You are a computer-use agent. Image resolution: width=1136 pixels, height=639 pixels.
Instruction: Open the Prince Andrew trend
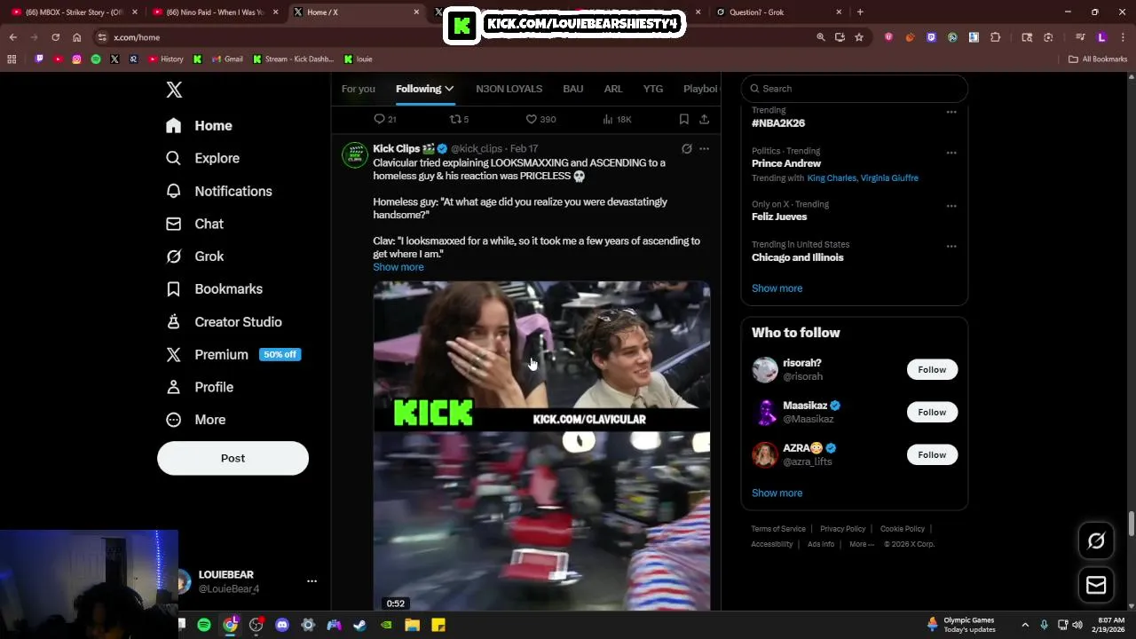[786, 163]
